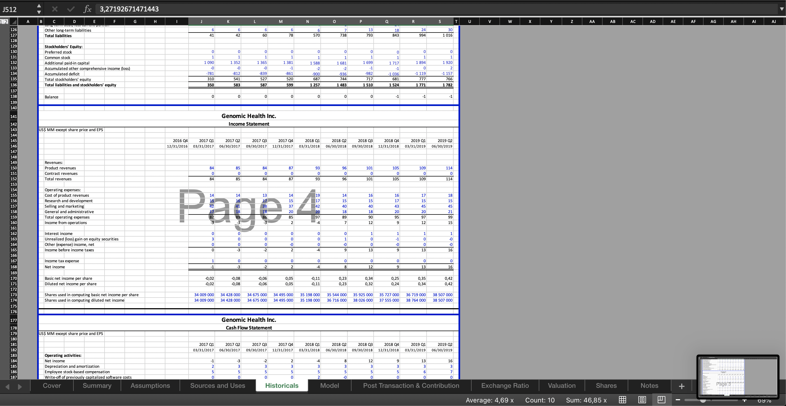Click 'Employee stock-based compensation' label
Screen dimensions: 786x406
click(x=77, y=372)
